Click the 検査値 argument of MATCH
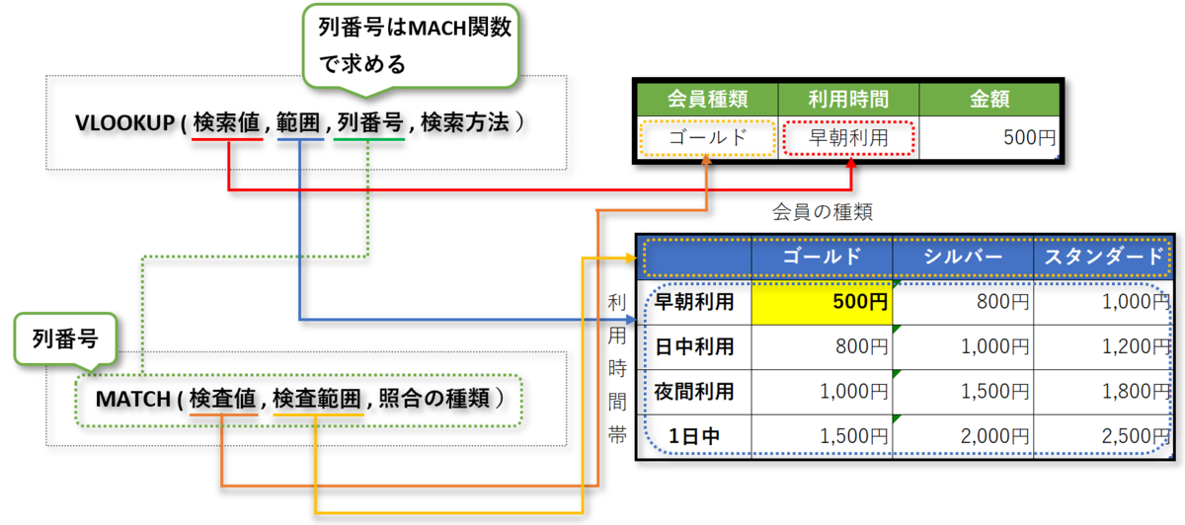The height and width of the screenshot is (525, 1185). tap(222, 400)
